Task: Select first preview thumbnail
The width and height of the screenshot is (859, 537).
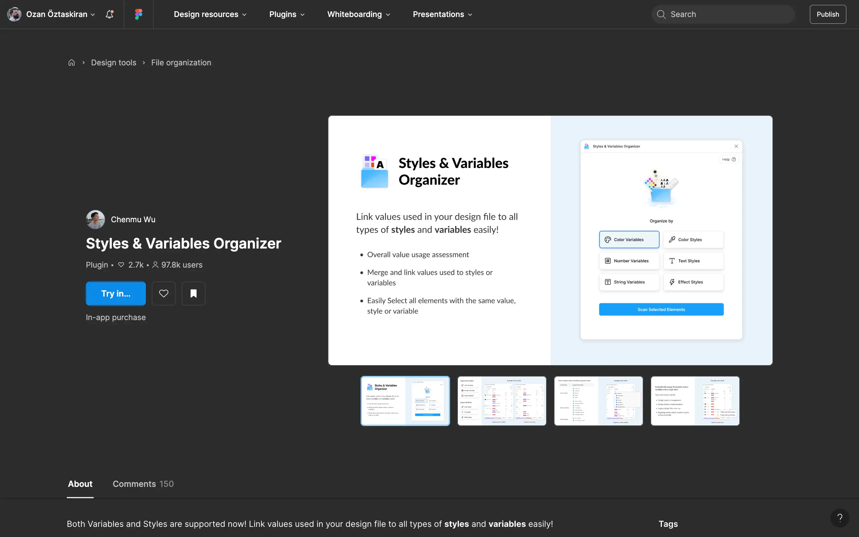Action: pos(405,401)
